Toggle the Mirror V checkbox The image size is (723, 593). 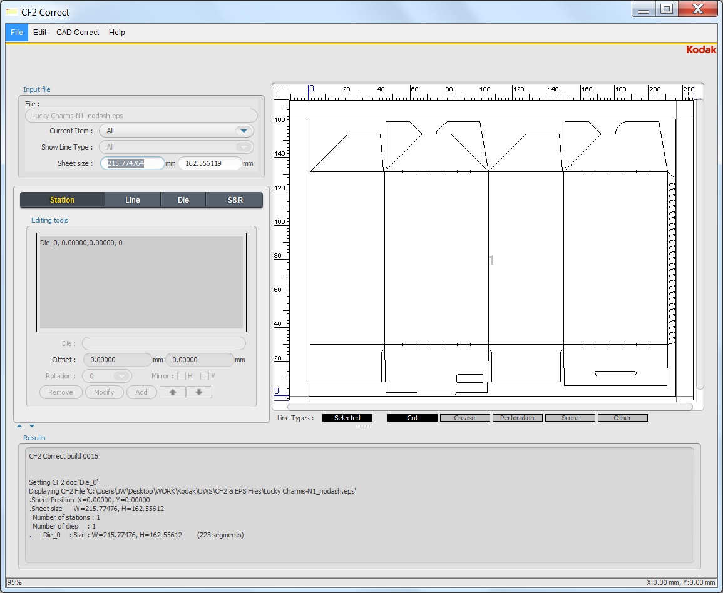coord(204,376)
